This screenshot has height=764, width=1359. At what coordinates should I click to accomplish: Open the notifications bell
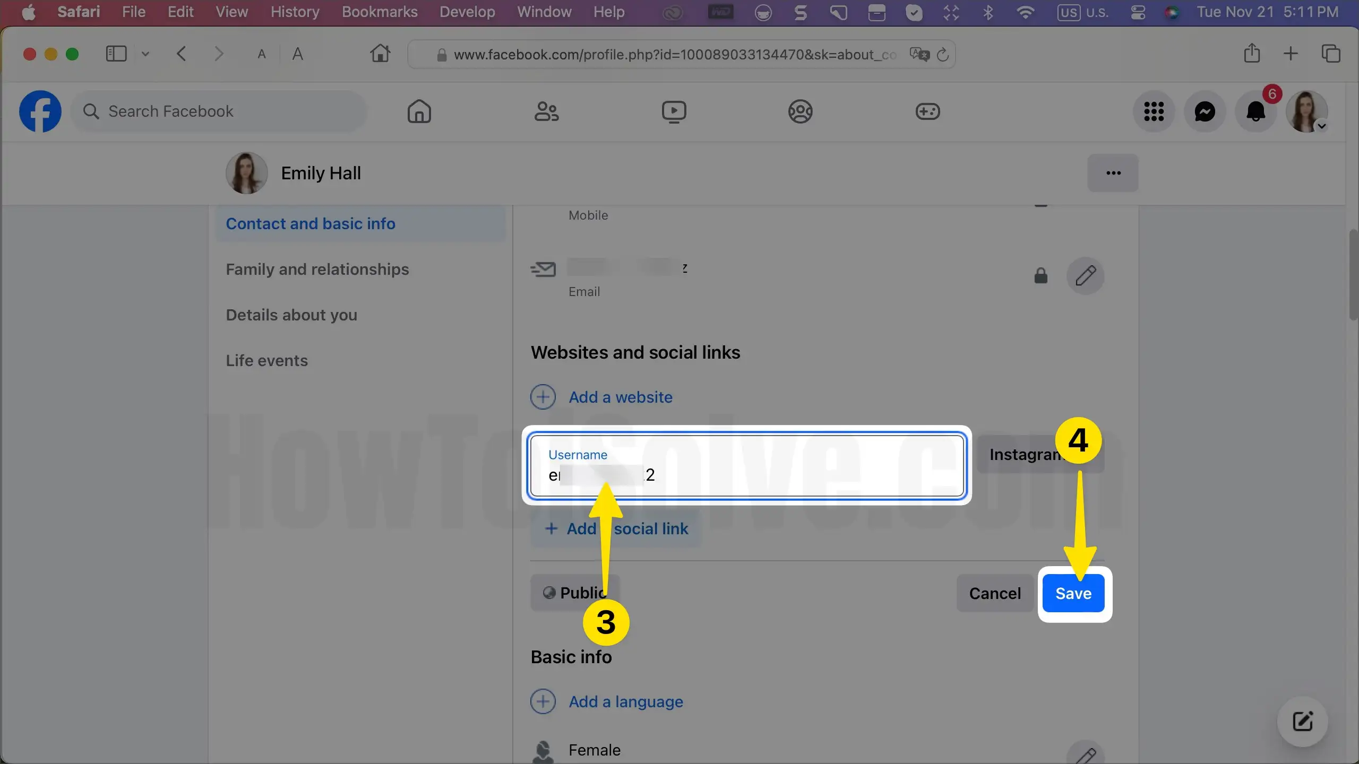click(1255, 111)
